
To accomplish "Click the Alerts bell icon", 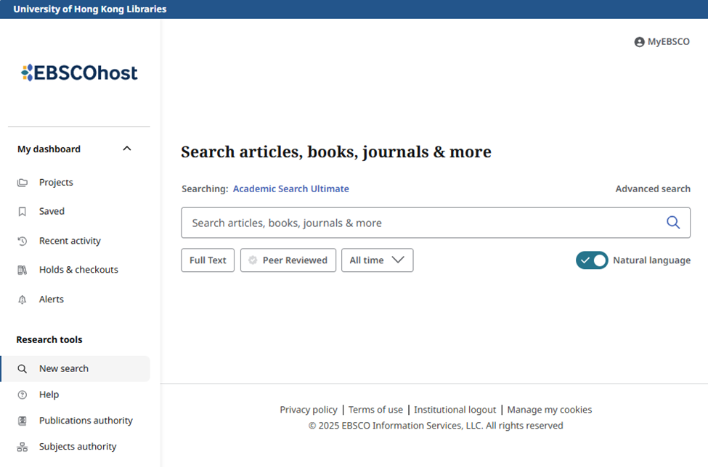I will (22, 299).
